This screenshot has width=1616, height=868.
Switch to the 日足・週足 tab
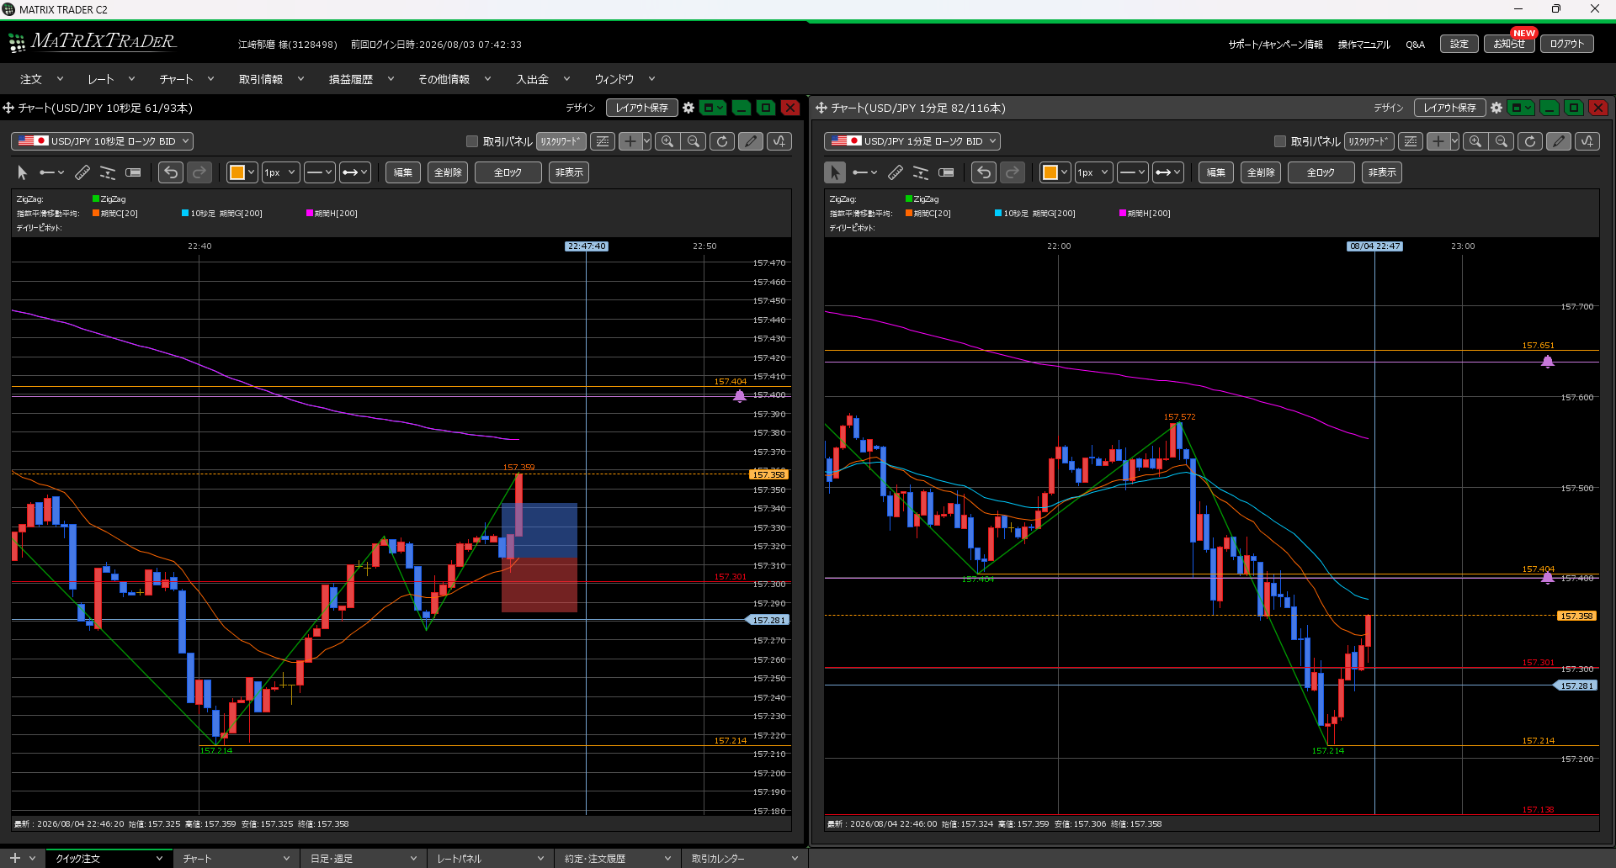coord(363,859)
